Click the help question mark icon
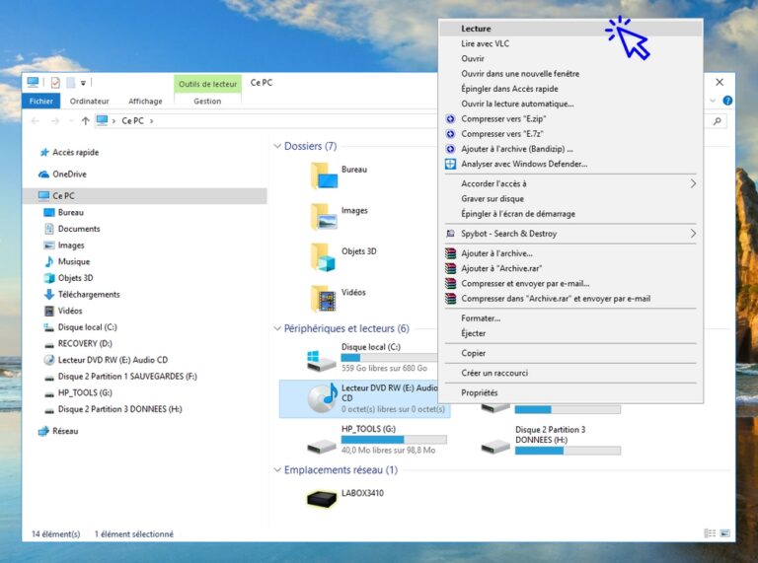This screenshot has width=758, height=563. pyautogui.click(x=727, y=101)
